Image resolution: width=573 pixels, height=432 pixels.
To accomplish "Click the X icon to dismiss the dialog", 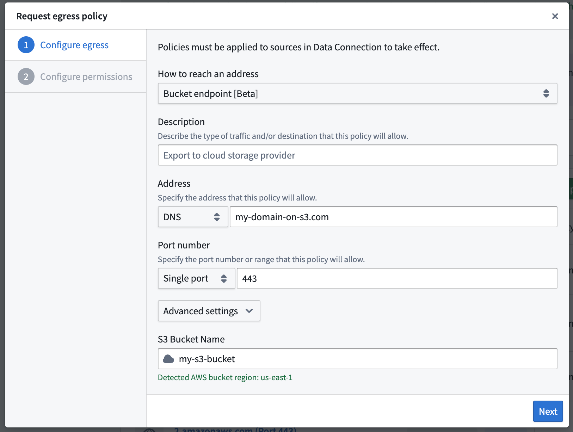I will [x=555, y=16].
